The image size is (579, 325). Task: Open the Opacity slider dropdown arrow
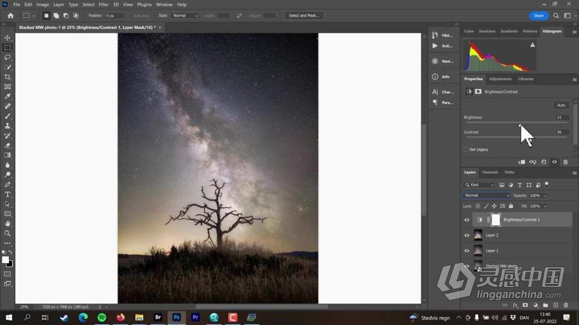tap(545, 196)
